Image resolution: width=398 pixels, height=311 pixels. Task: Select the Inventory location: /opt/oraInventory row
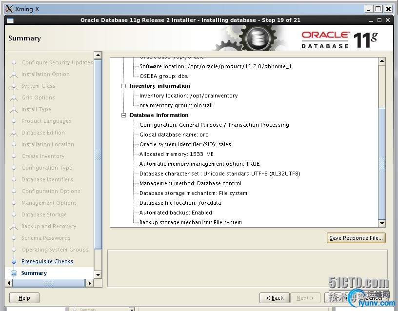coord(189,96)
